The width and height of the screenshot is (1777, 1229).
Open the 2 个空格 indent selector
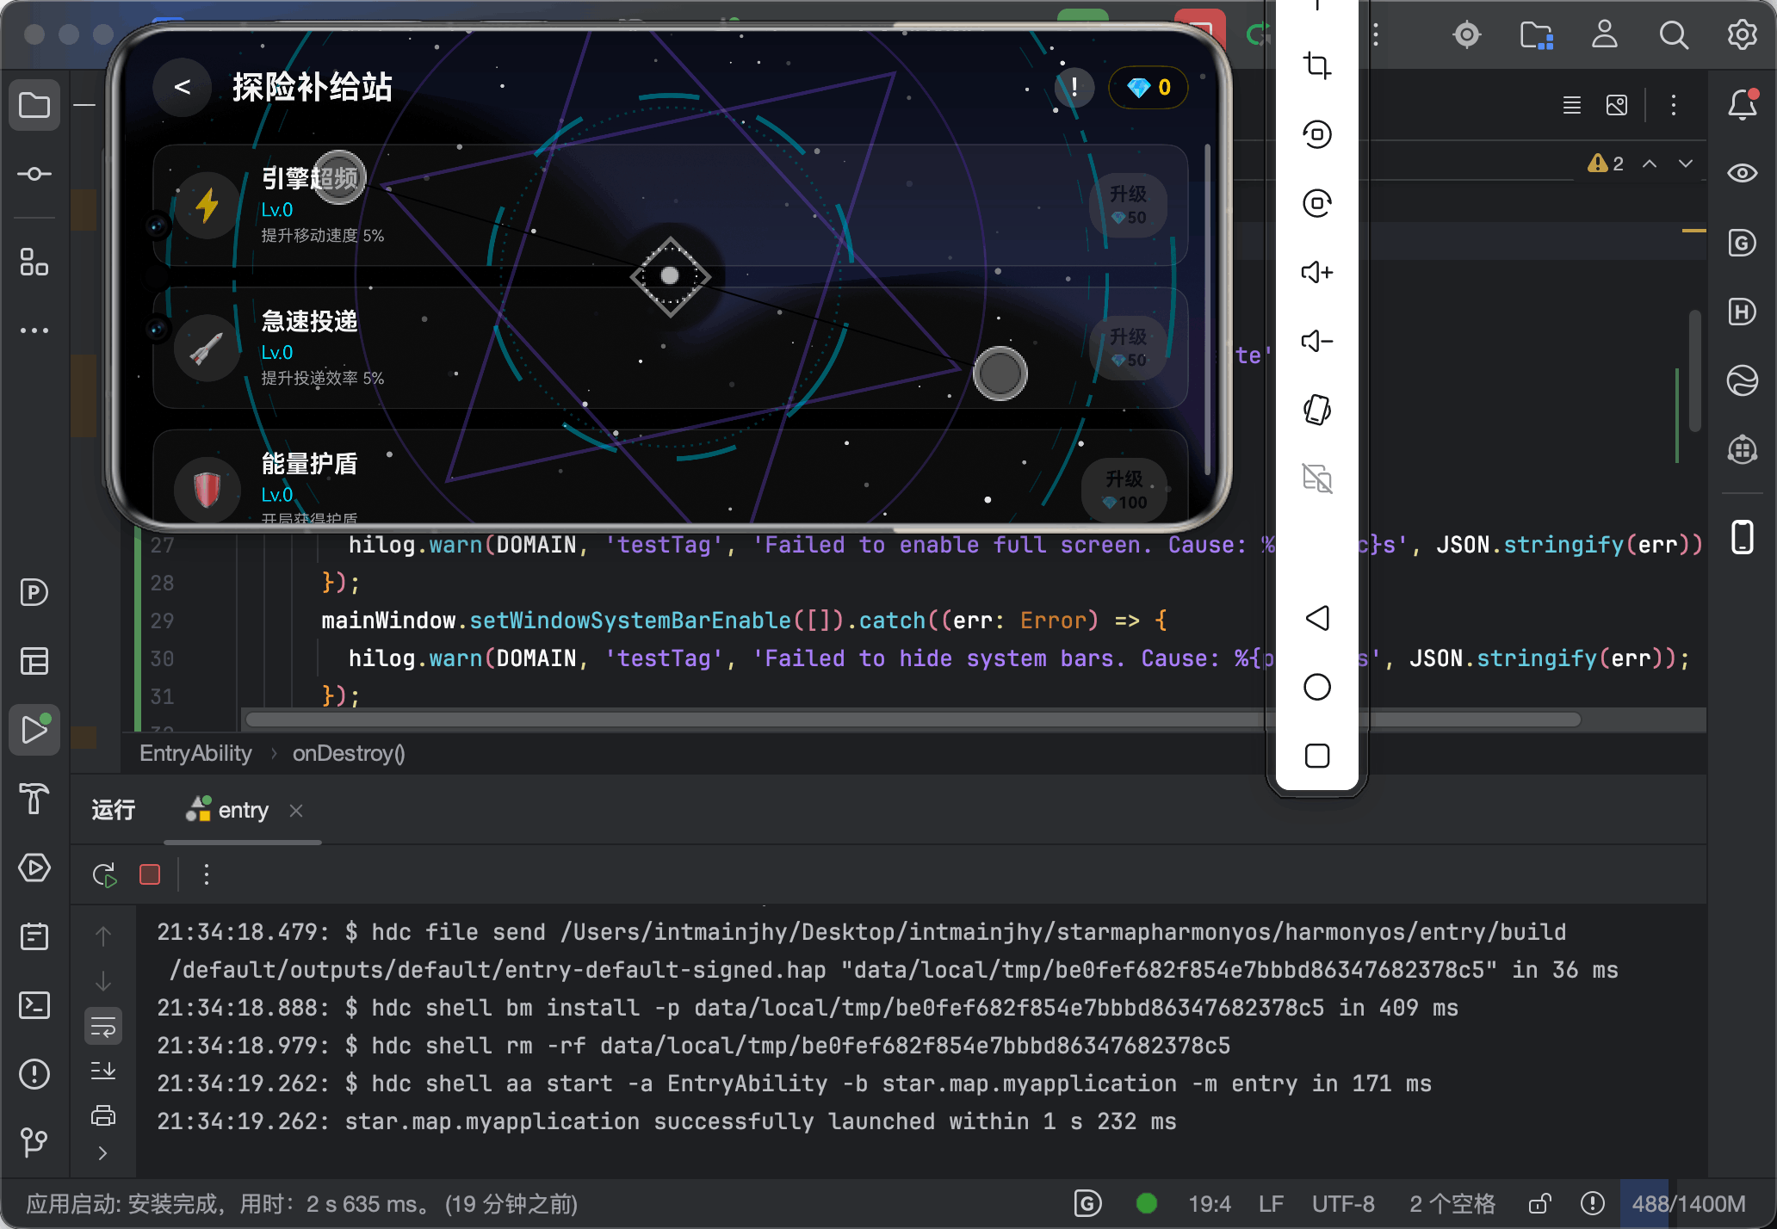pyautogui.click(x=1452, y=1203)
